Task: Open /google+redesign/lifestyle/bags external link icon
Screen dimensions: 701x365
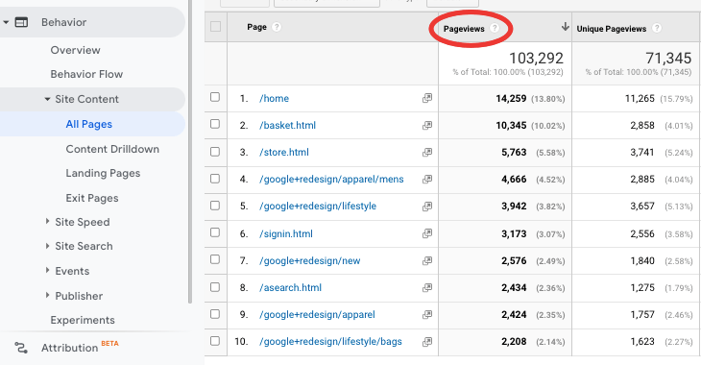Action: (x=427, y=342)
